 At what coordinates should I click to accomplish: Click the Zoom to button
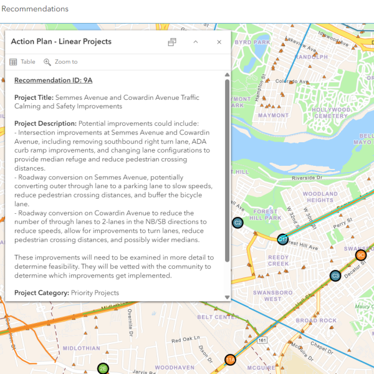click(x=60, y=62)
